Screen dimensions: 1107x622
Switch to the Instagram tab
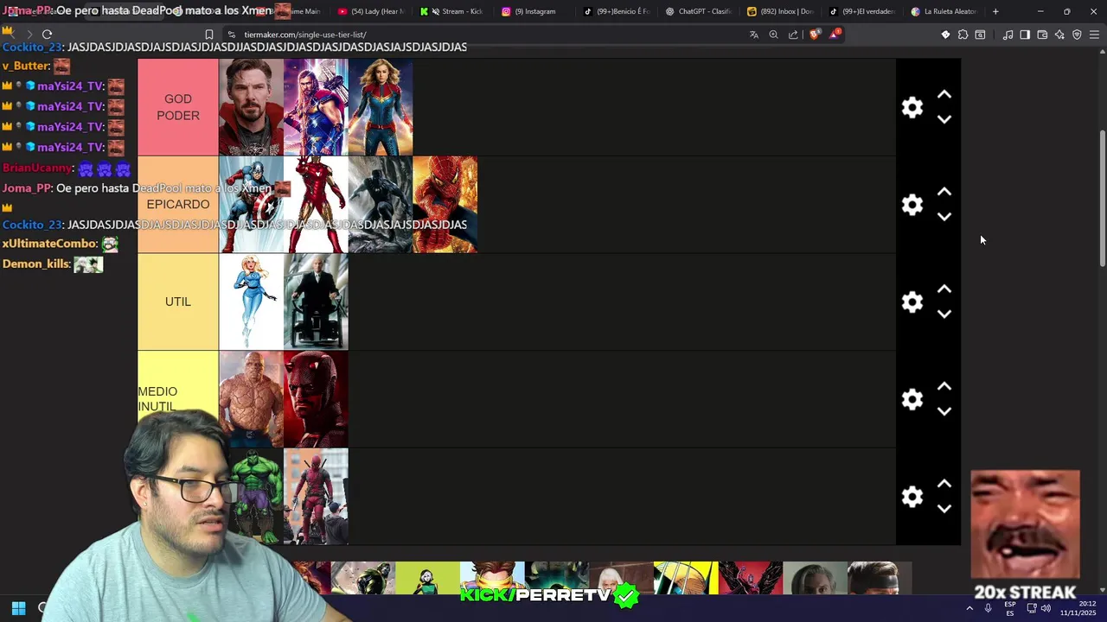534,11
